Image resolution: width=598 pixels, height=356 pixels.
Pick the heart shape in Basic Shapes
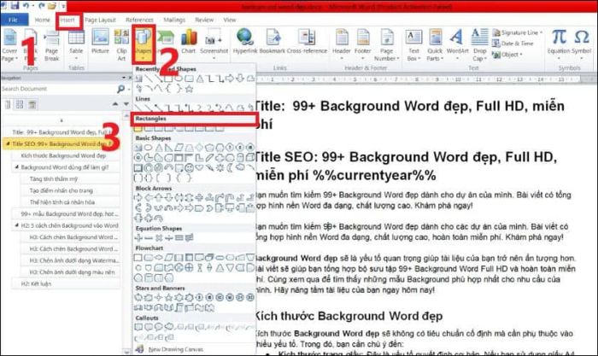pyautogui.click(x=199, y=167)
